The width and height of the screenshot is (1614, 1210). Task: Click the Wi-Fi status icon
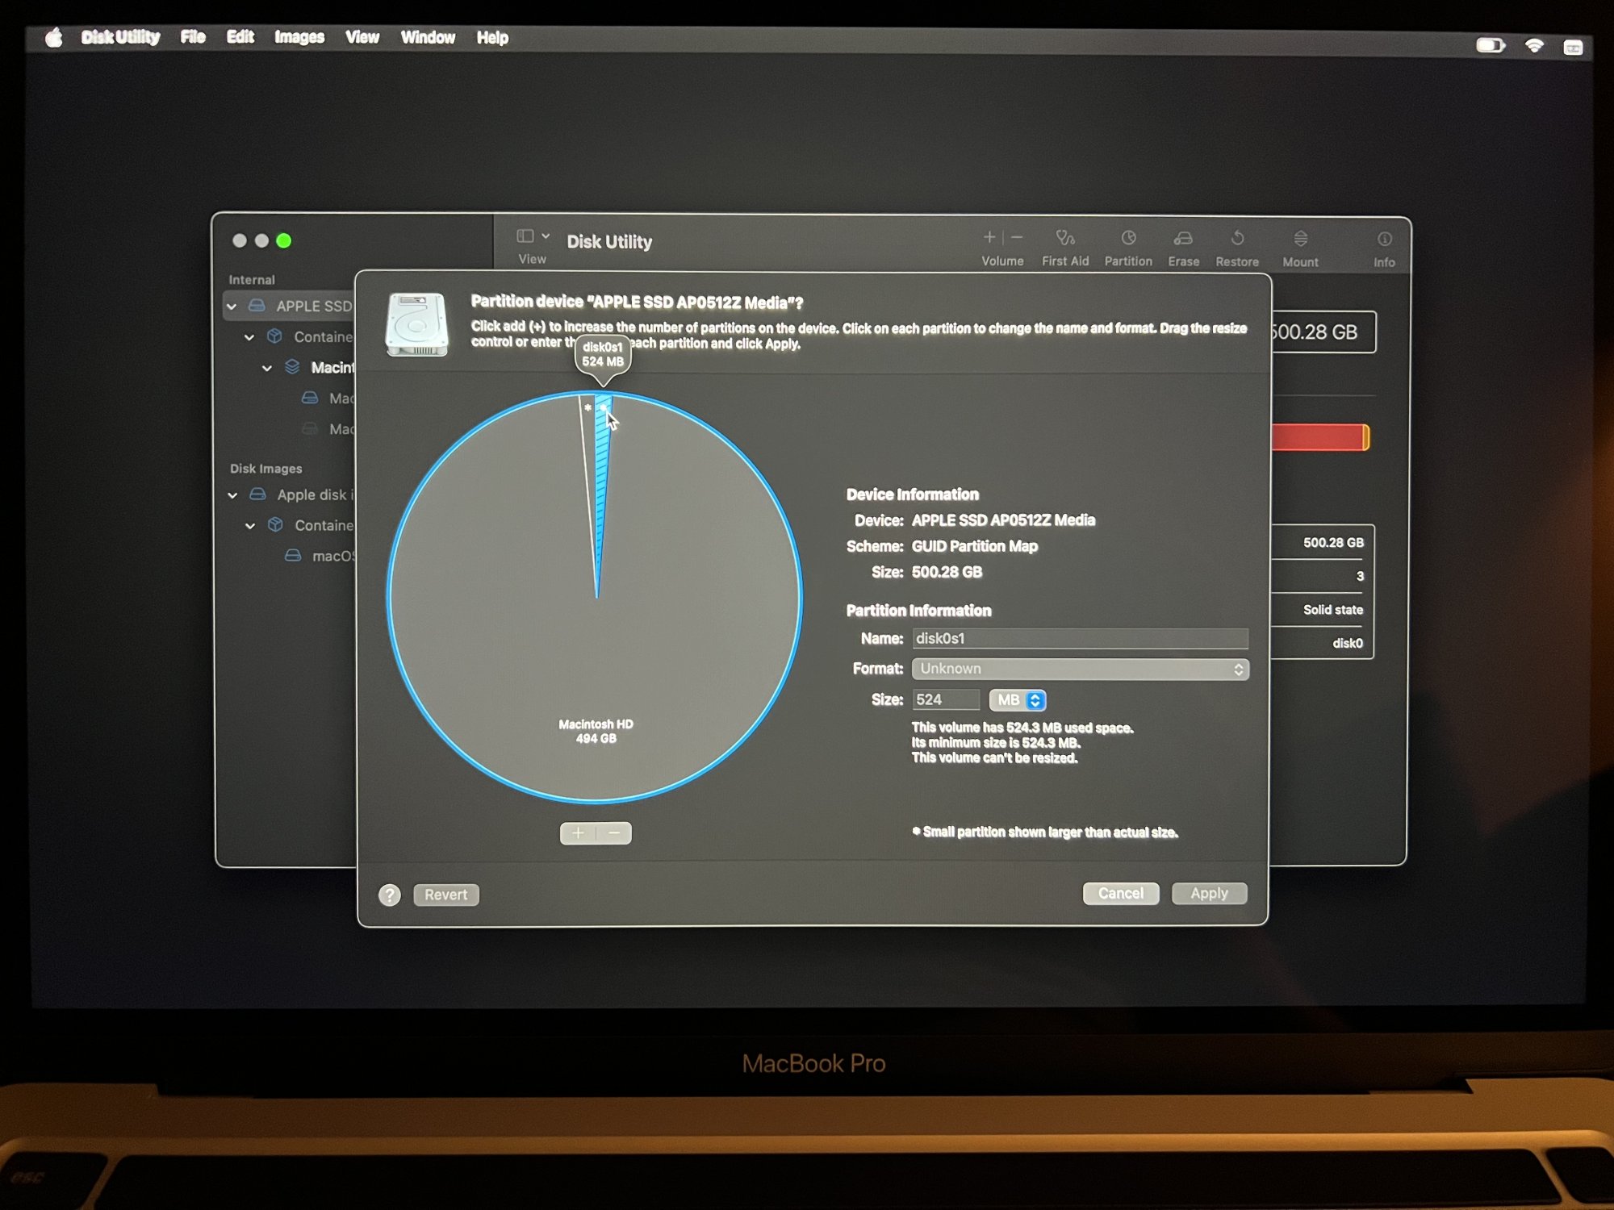pos(1534,46)
